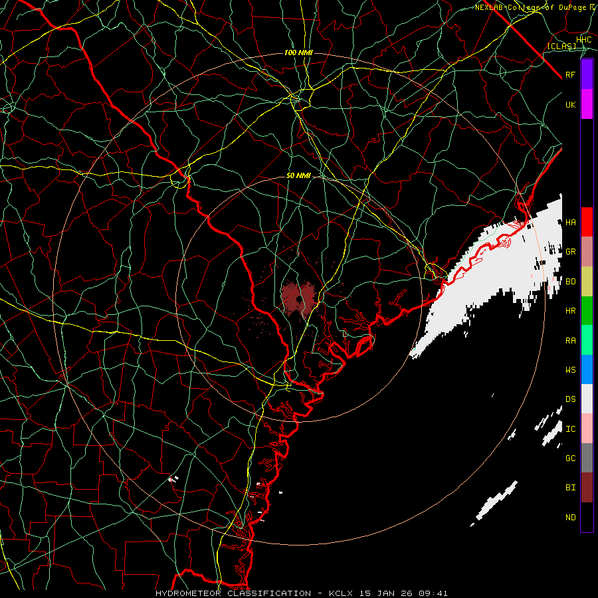
Task: Click the 100 NMI range ring label
Action: pyautogui.click(x=298, y=52)
